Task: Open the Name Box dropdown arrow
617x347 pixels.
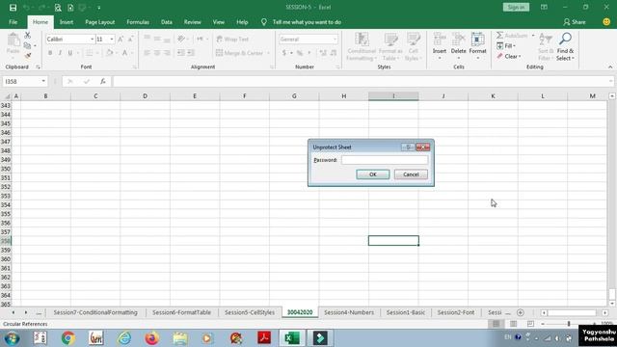Action: [x=43, y=81]
